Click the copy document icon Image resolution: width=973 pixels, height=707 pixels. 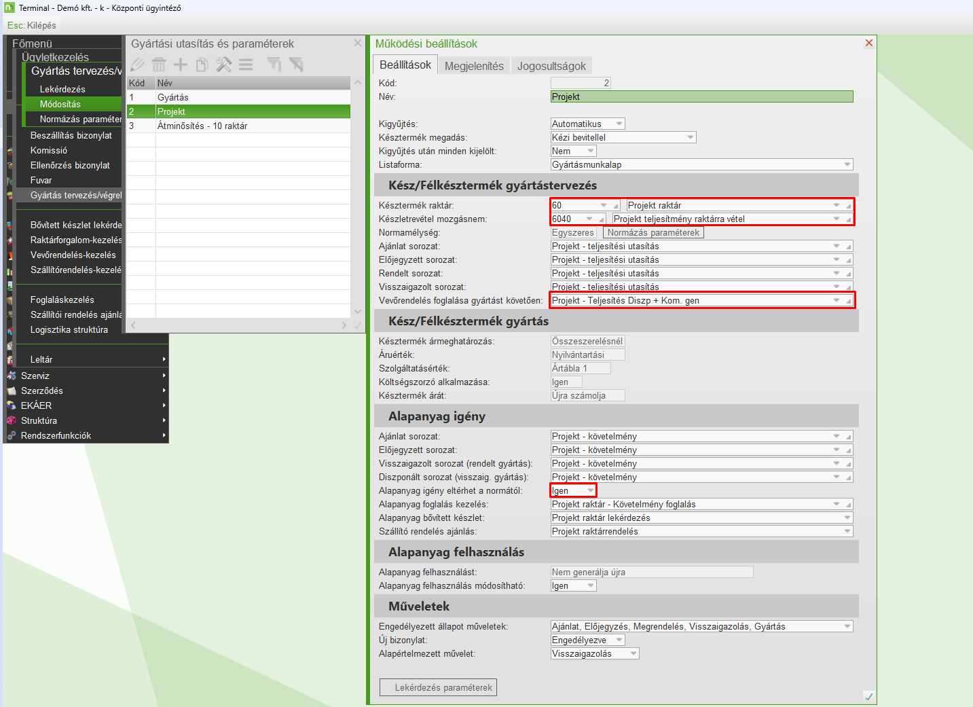202,65
